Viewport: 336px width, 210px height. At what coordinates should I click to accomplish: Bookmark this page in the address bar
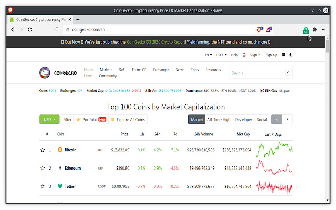(57, 29)
